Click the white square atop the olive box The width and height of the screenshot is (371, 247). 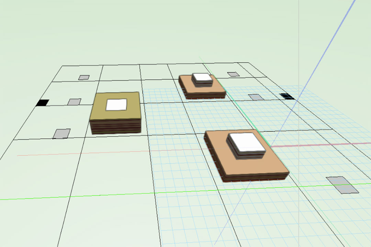click(116, 104)
